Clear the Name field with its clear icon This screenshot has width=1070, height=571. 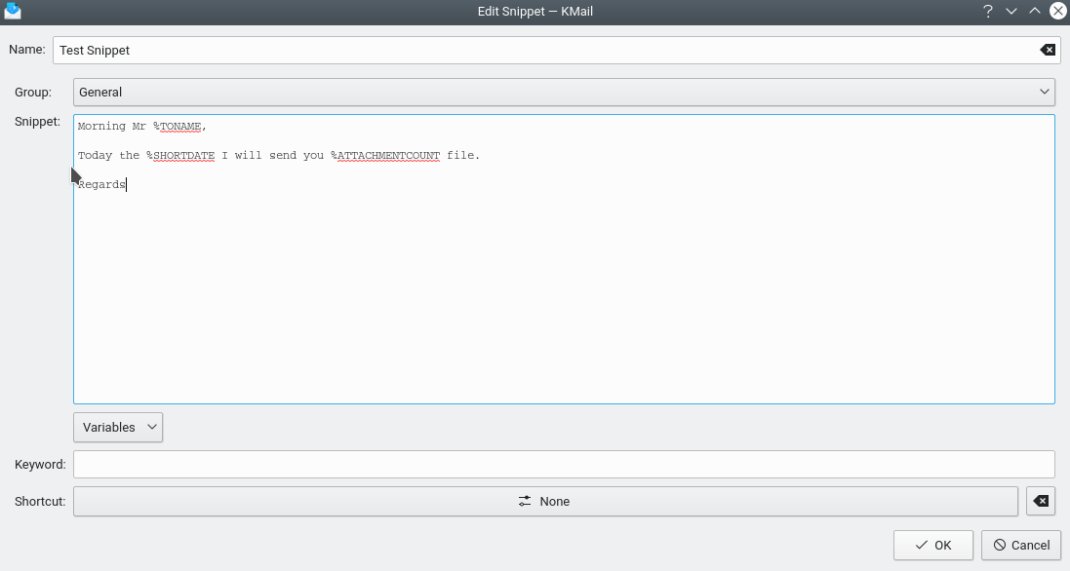coord(1048,50)
